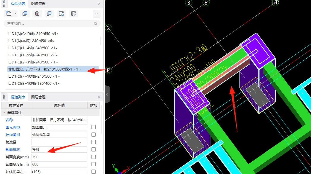Image resolution: width=311 pixels, height=174 pixels.
Task: Click the XYZ coordinate axis indicator
Action: (120, 169)
